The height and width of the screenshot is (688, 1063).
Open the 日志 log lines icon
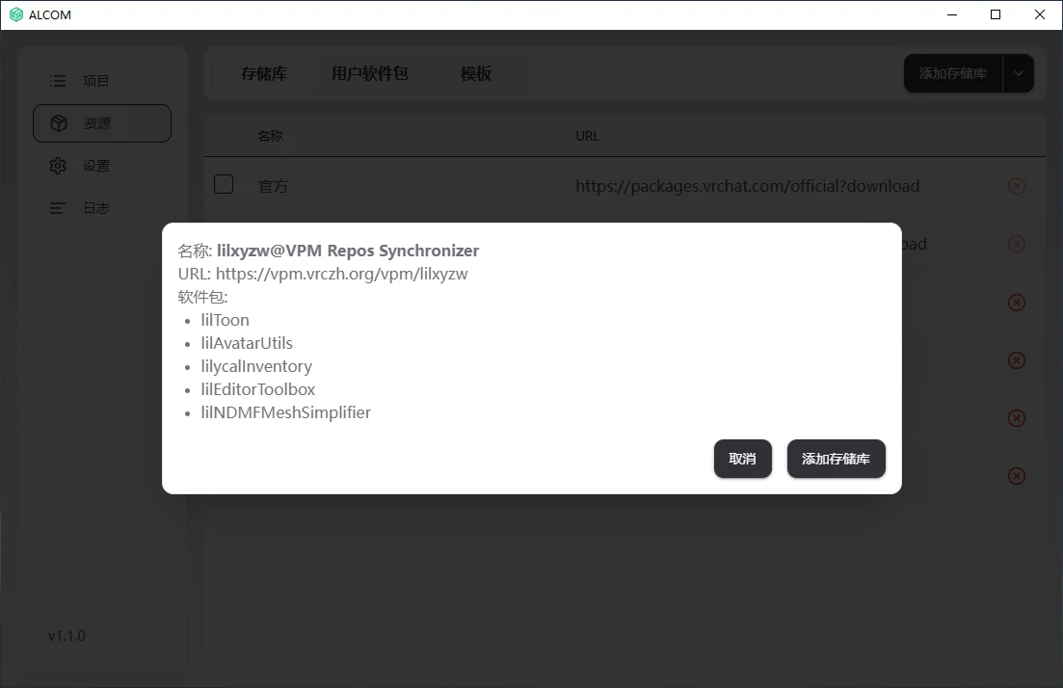point(58,208)
